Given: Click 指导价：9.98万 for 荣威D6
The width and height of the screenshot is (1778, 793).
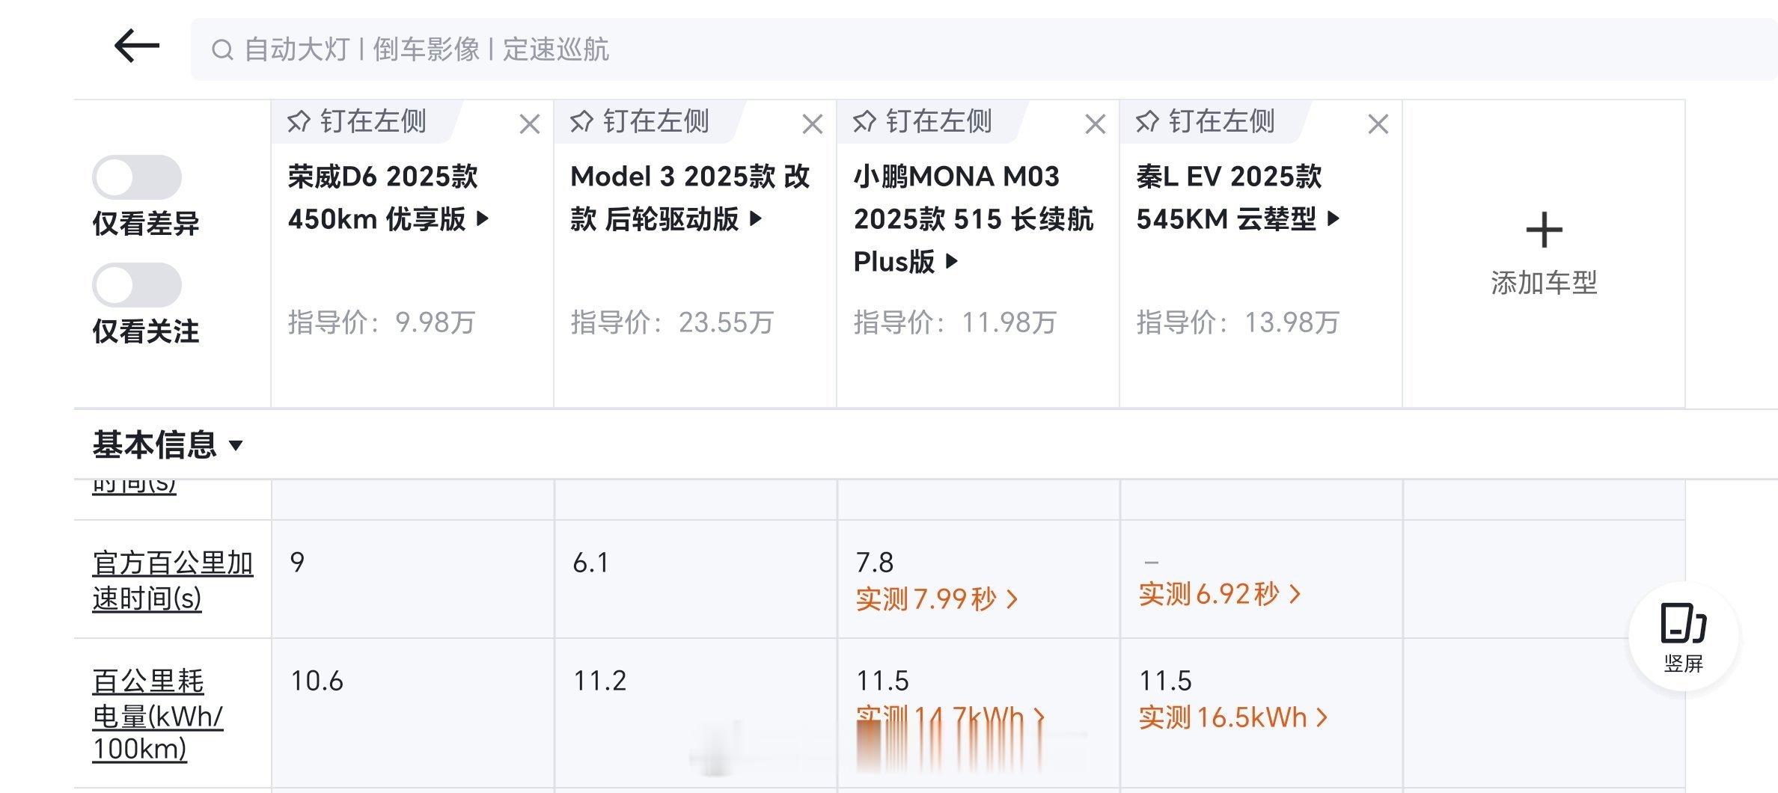Looking at the screenshot, I should pyautogui.click(x=382, y=322).
